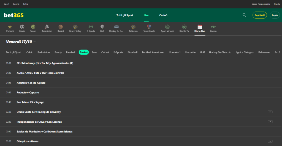The height and width of the screenshot is (146, 282).
Task: Filter the diary by Freccette
Action: tap(190, 53)
